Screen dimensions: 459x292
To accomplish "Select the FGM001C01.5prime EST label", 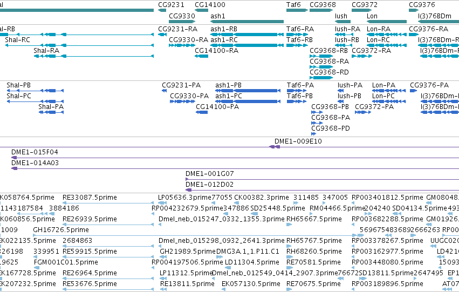I will pyautogui.click(x=66, y=262).
